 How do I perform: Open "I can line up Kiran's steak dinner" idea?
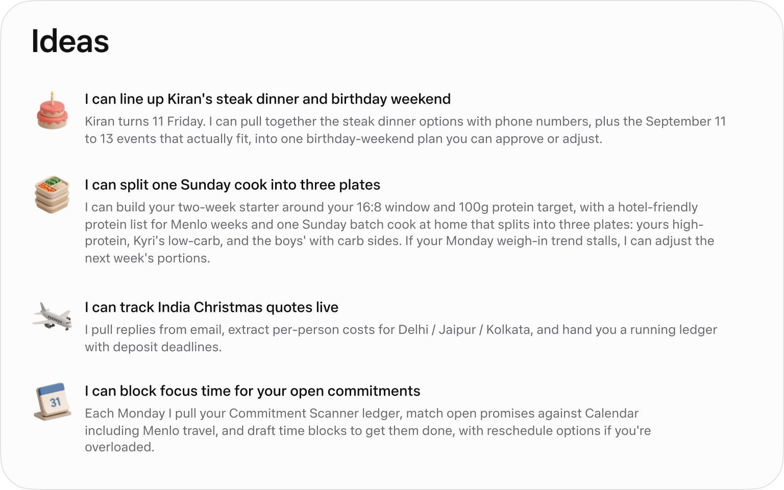click(x=267, y=99)
